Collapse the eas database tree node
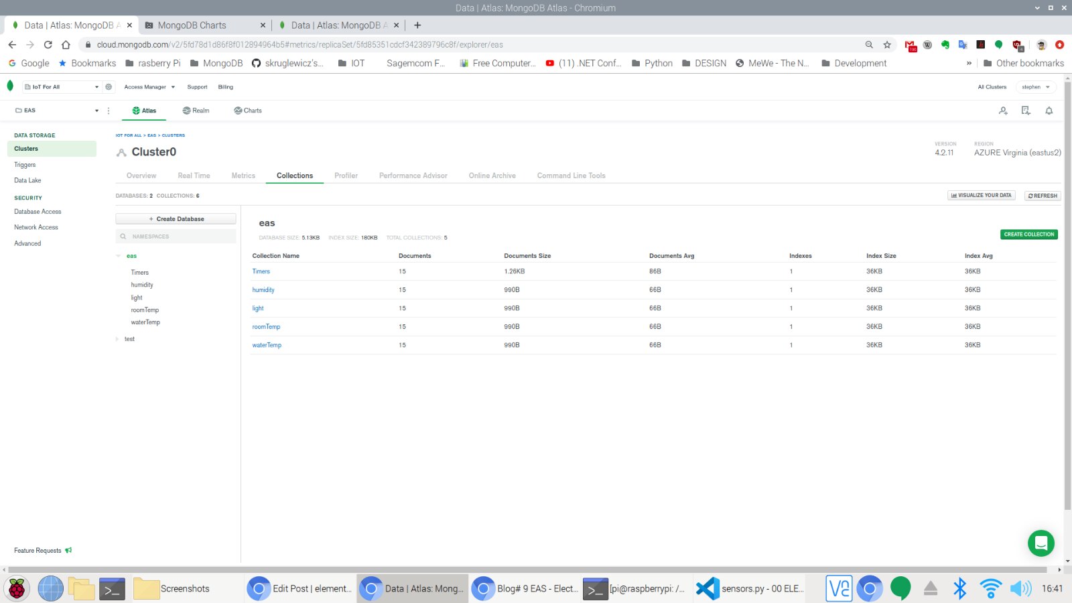This screenshot has height=603, width=1072. [119, 256]
